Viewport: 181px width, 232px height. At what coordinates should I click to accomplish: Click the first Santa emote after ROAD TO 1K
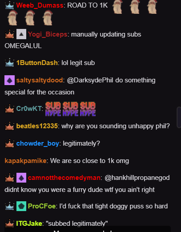tap(117, 7)
